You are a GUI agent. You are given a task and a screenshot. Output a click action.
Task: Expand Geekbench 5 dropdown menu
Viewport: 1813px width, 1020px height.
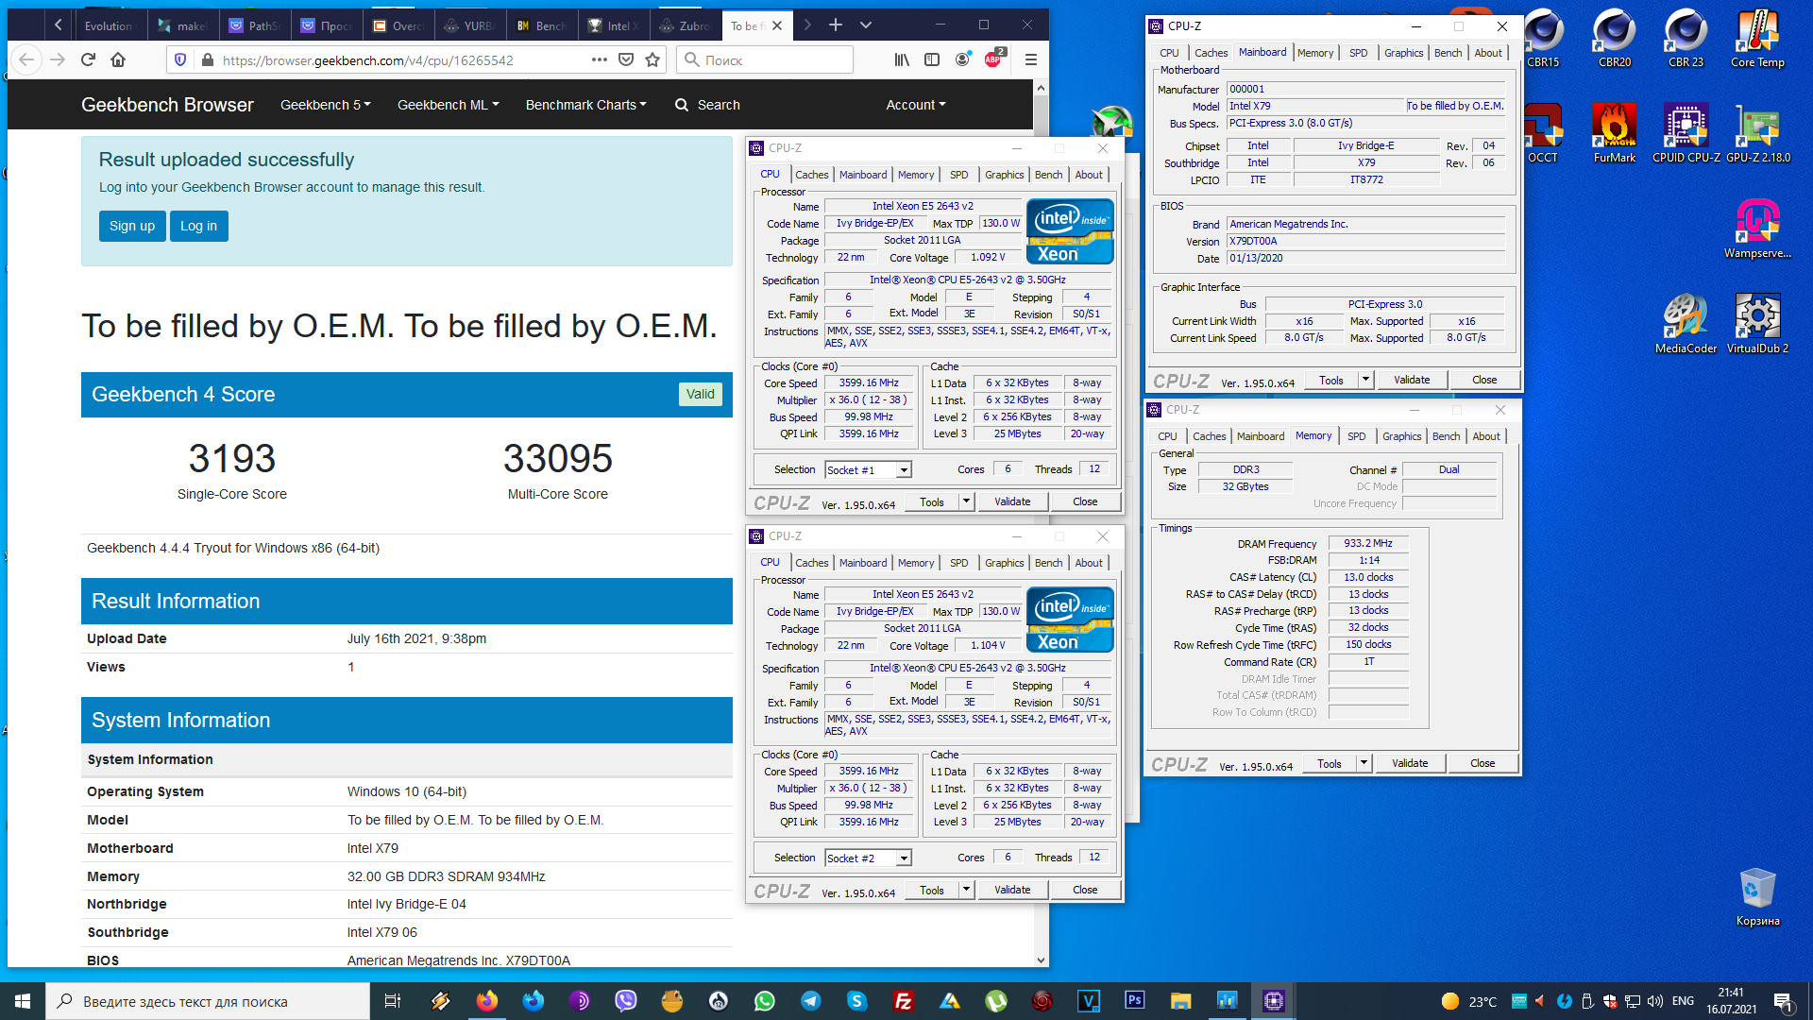(x=326, y=105)
